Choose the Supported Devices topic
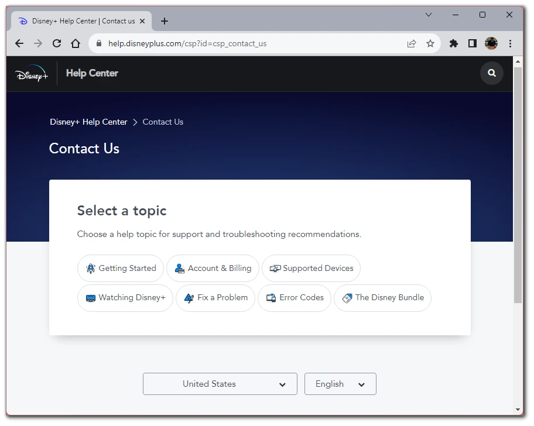The width and height of the screenshot is (534, 426). [311, 269]
